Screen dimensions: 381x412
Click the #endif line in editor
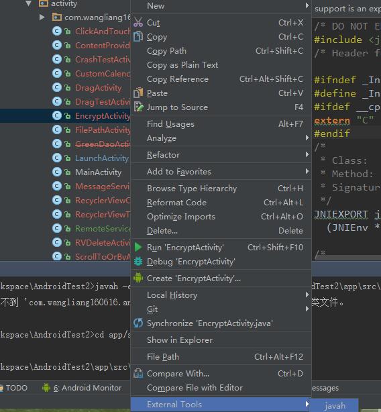point(332,134)
